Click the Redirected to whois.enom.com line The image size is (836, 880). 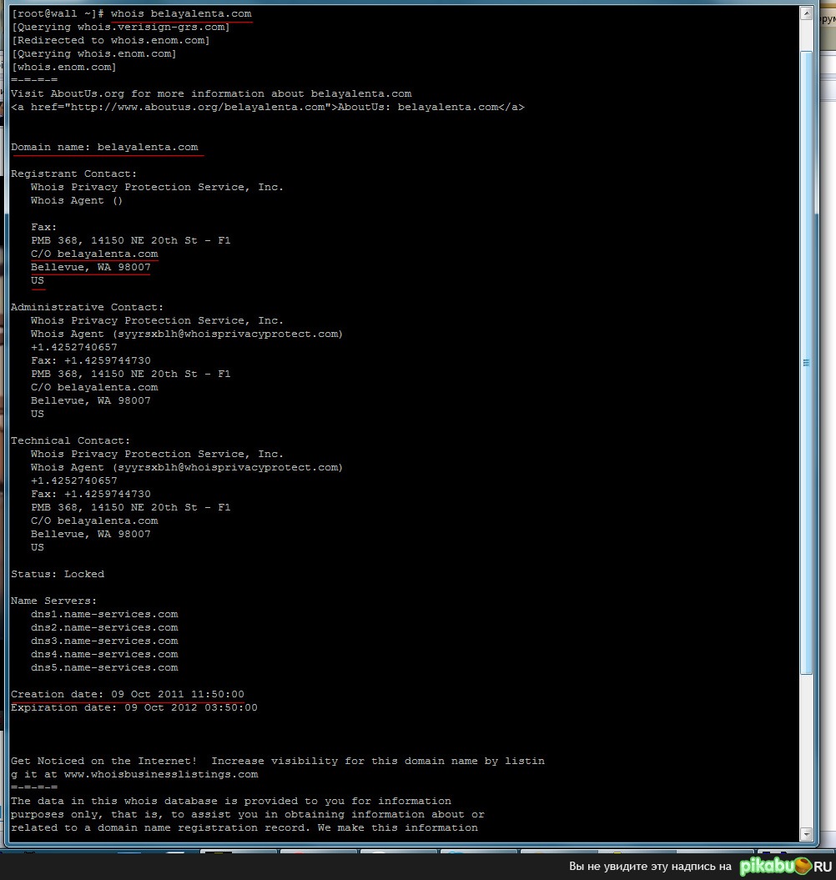pyautogui.click(x=110, y=41)
